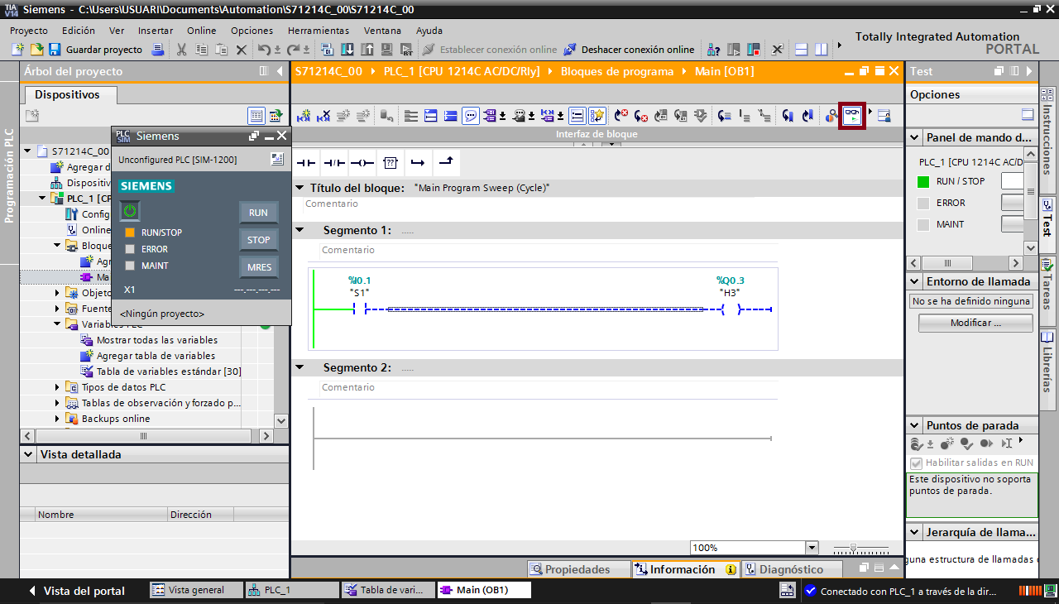The image size is (1059, 604).
Task: Click Modificar button in Entorno de llamada
Action: [975, 323]
